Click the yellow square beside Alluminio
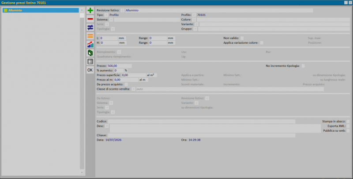Viewport: 353px width, 179px height. (6, 10)
